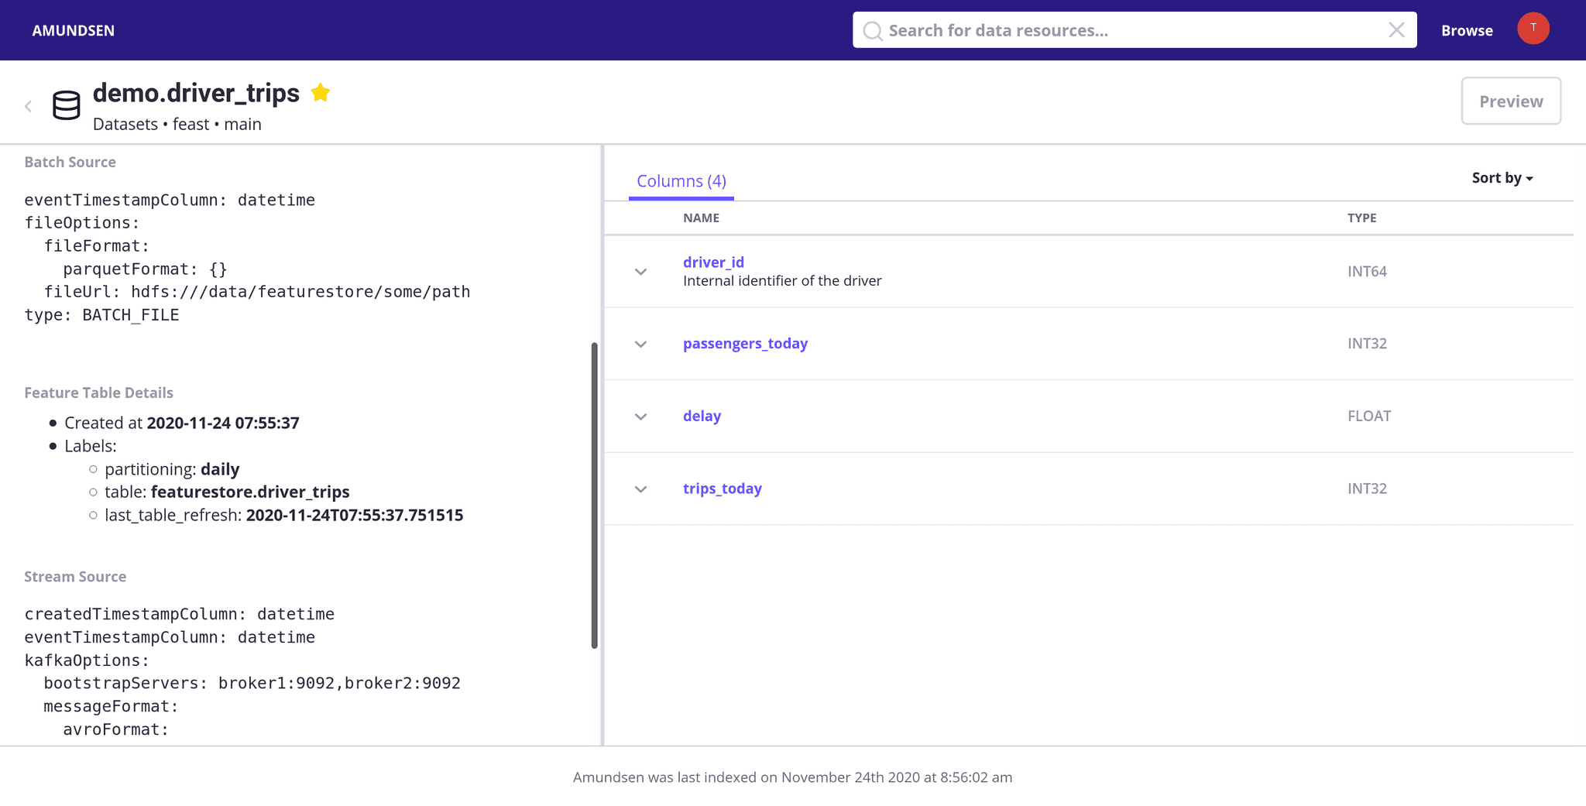Click the delay column name
Screen dimensions: 1586x806
(x=702, y=416)
